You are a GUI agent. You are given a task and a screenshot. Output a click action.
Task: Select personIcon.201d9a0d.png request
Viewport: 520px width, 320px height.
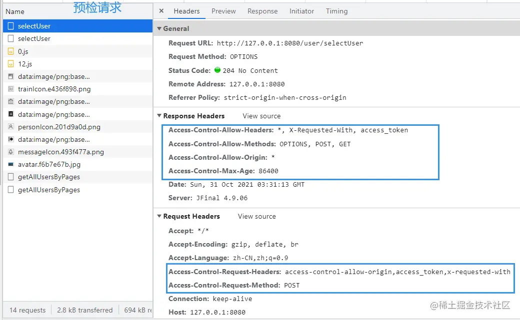tap(77, 127)
